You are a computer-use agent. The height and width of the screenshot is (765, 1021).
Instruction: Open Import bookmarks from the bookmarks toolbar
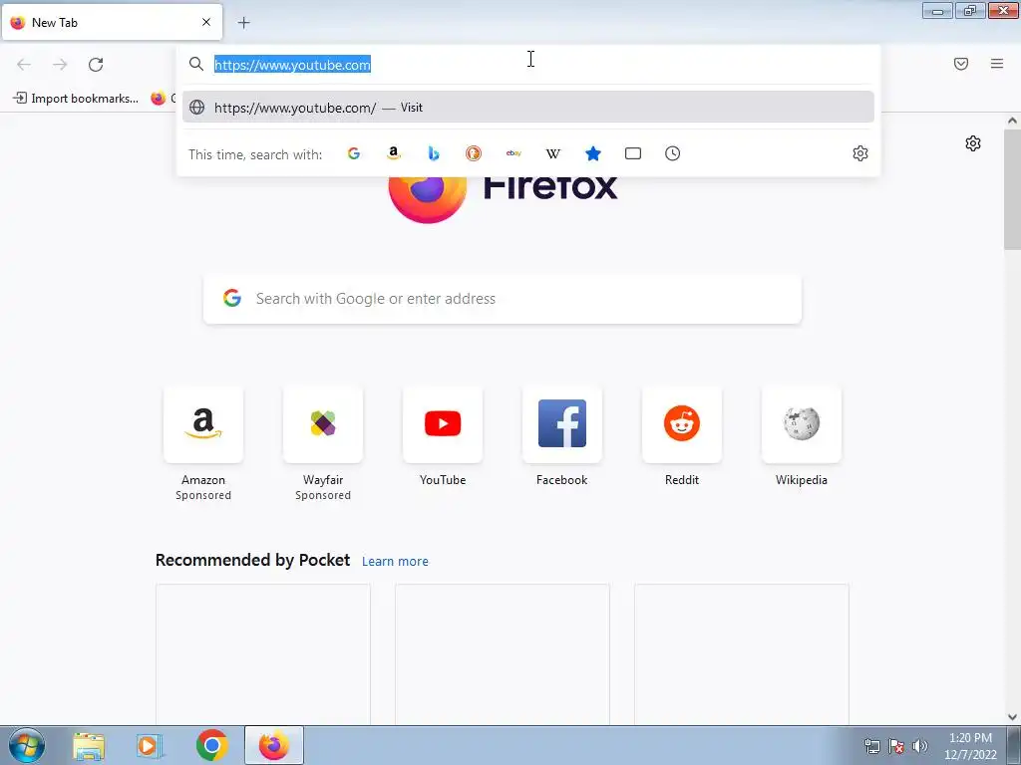76,99
